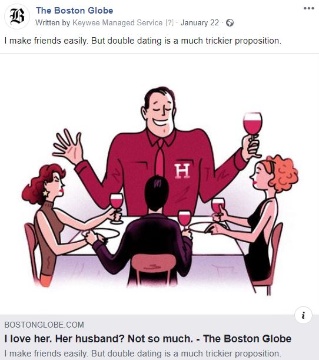Screen dimensions: 319x360
Task: Open the three-dots post options menu
Action: click(x=308, y=8)
